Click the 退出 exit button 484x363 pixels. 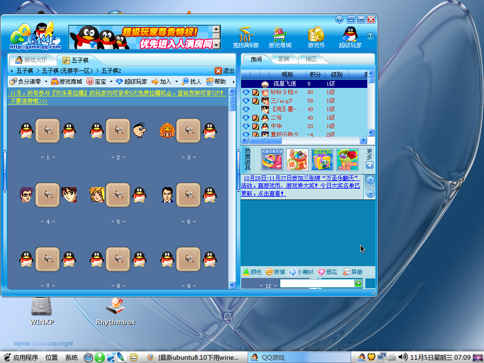225,71
